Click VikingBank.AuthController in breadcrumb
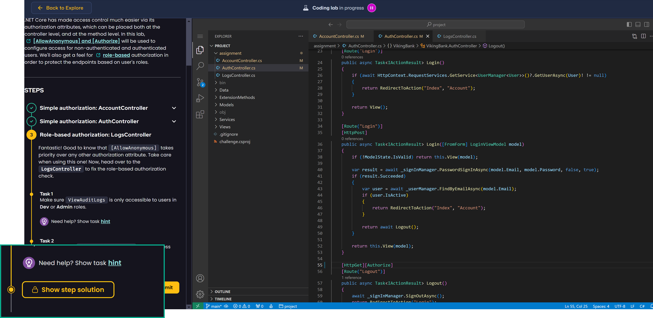Viewport: 653px width, 318px height. pyautogui.click(x=451, y=46)
